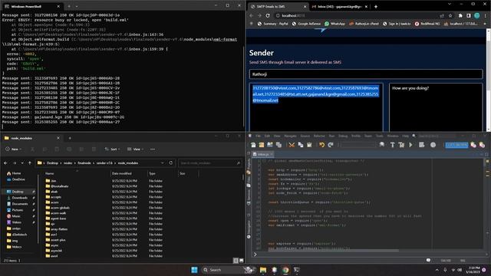Select Documents in Explorer sidebar
The image size is (491, 276).
(20, 204)
